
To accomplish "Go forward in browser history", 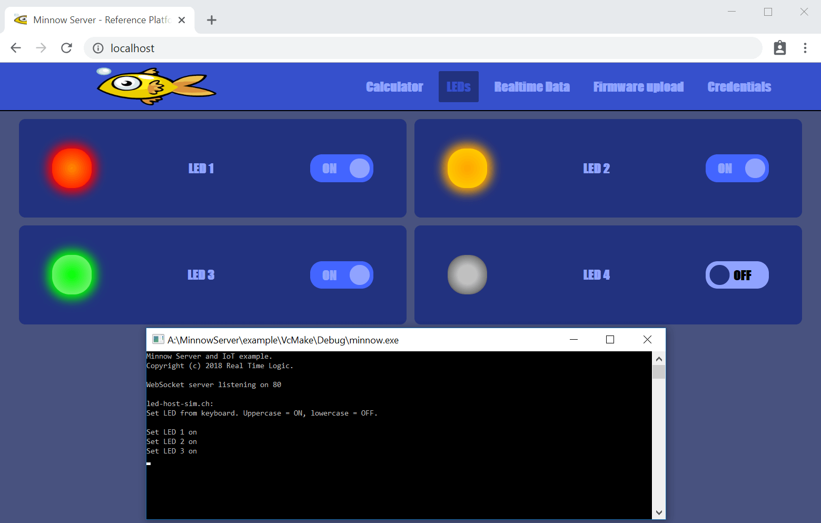I will pyautogui.click(x=41, y=48).
